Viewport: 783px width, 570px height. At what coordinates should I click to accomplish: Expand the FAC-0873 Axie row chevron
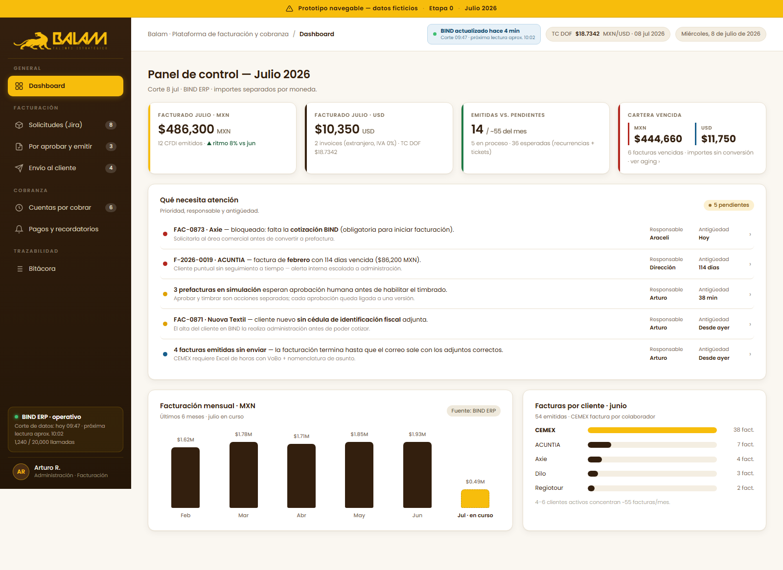(750, 234)
